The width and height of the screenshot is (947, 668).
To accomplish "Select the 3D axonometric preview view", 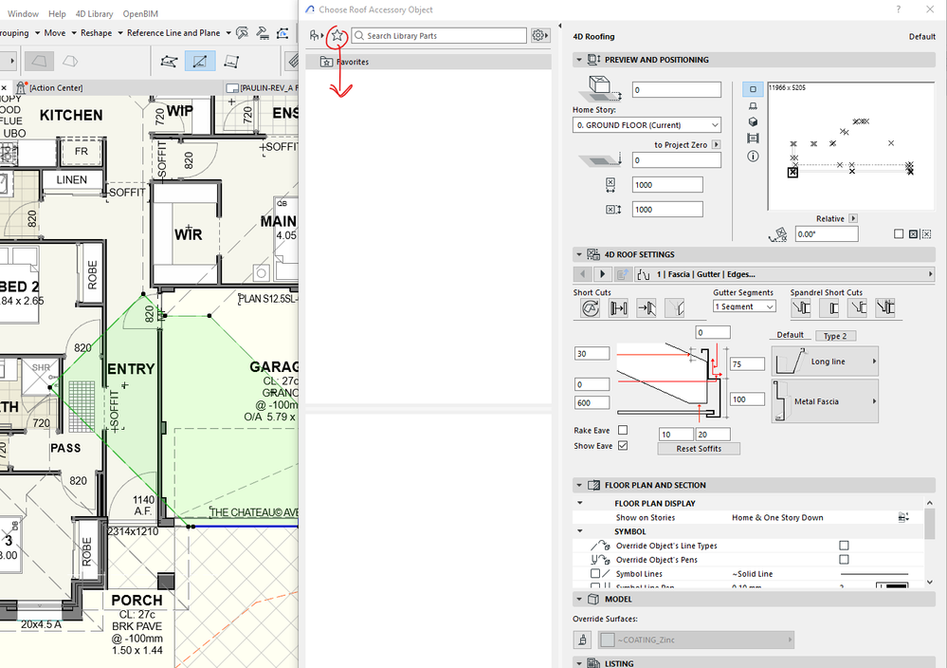I will point(753,121).
